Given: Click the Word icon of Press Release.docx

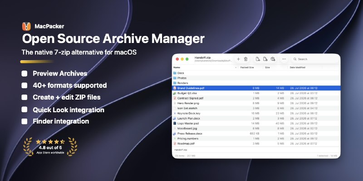Looking at the screenshot, I should click(175, 133).
